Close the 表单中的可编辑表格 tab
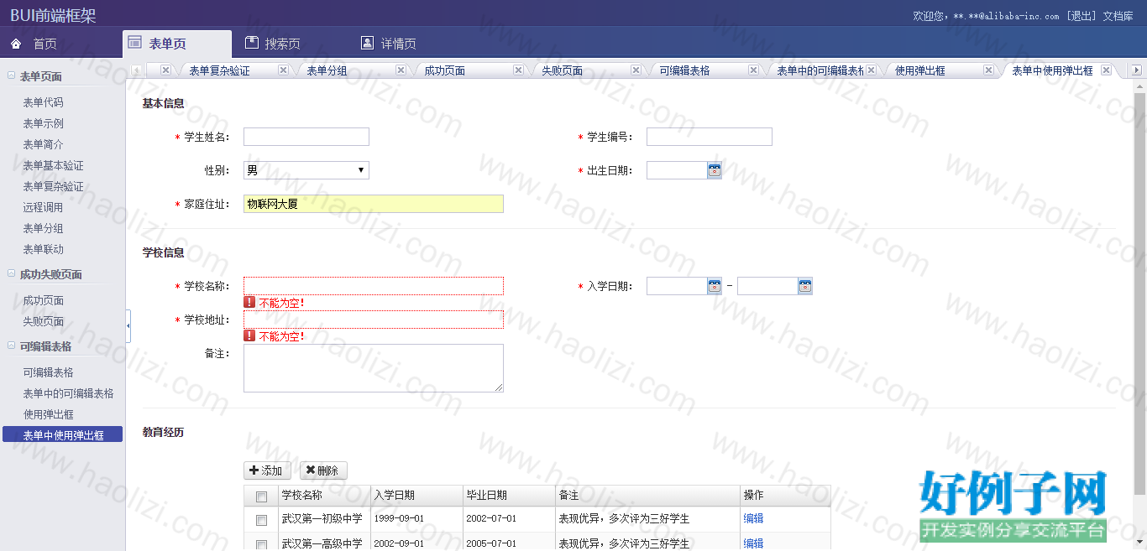1147x551 pixels. coord(871,70)
